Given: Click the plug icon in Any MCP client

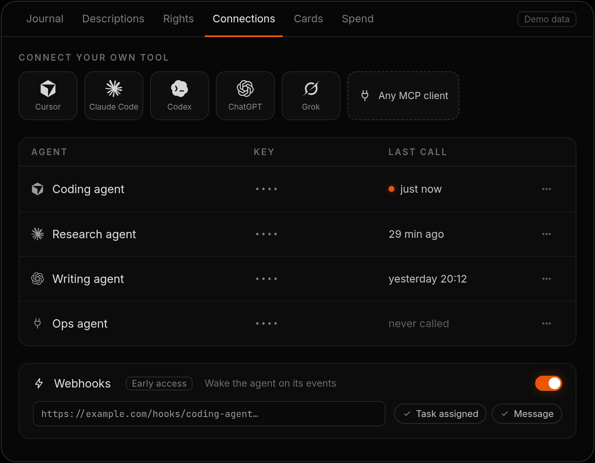Looking at the screenshot, I should [365, 96].
